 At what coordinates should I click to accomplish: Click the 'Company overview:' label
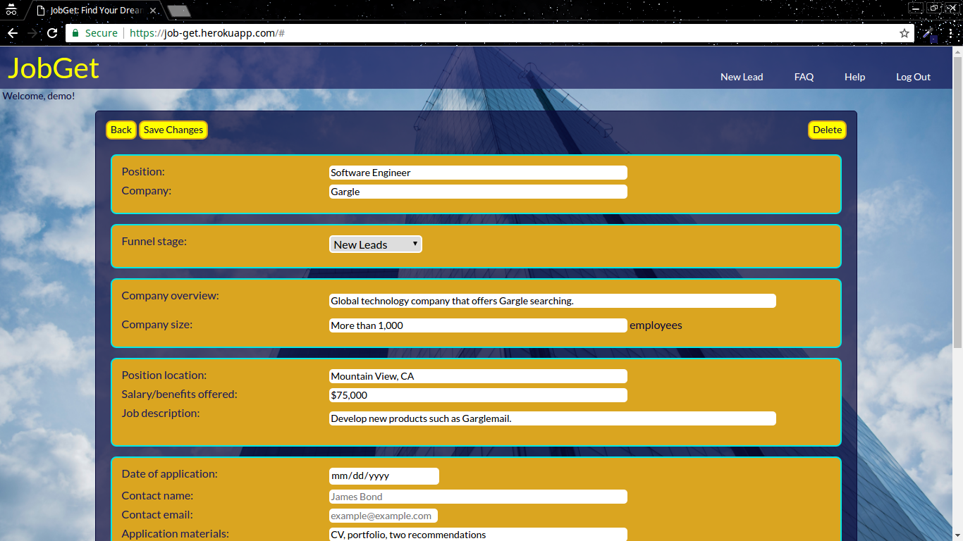(x=171, y=296)
